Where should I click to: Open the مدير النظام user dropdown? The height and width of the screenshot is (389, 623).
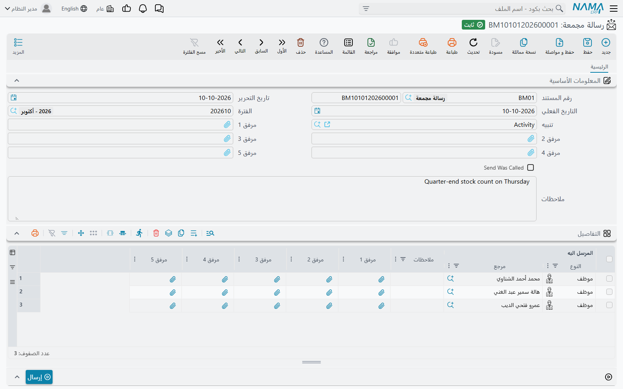pyautogui.click(x=24, y=9)
